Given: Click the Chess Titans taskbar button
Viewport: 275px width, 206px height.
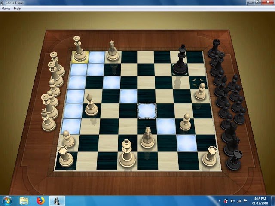Looking at the screenshot, I should [x=57, y=201].
